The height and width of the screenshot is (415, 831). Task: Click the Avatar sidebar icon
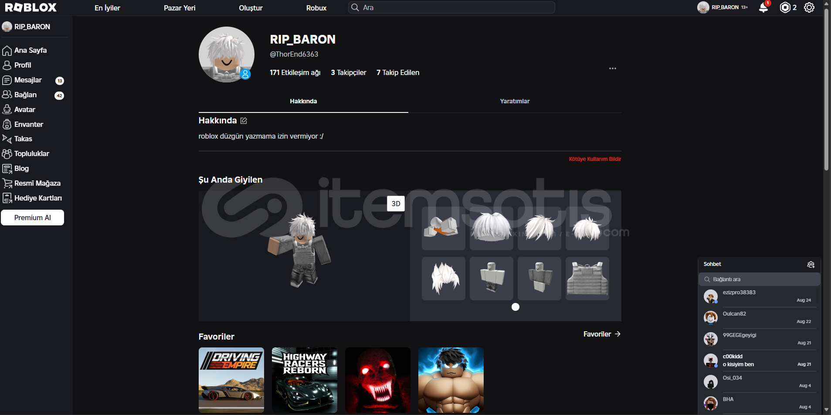pyautogui.click(x=7, y=109)
